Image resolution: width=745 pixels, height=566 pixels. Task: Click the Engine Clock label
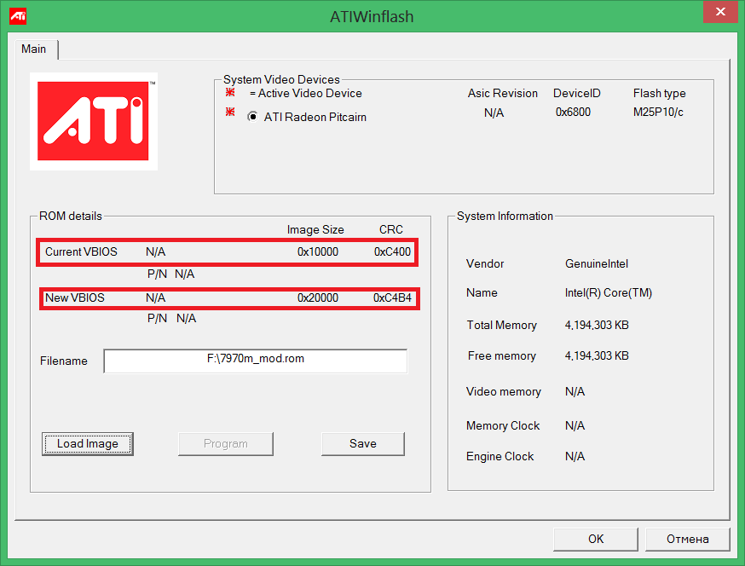500,457
